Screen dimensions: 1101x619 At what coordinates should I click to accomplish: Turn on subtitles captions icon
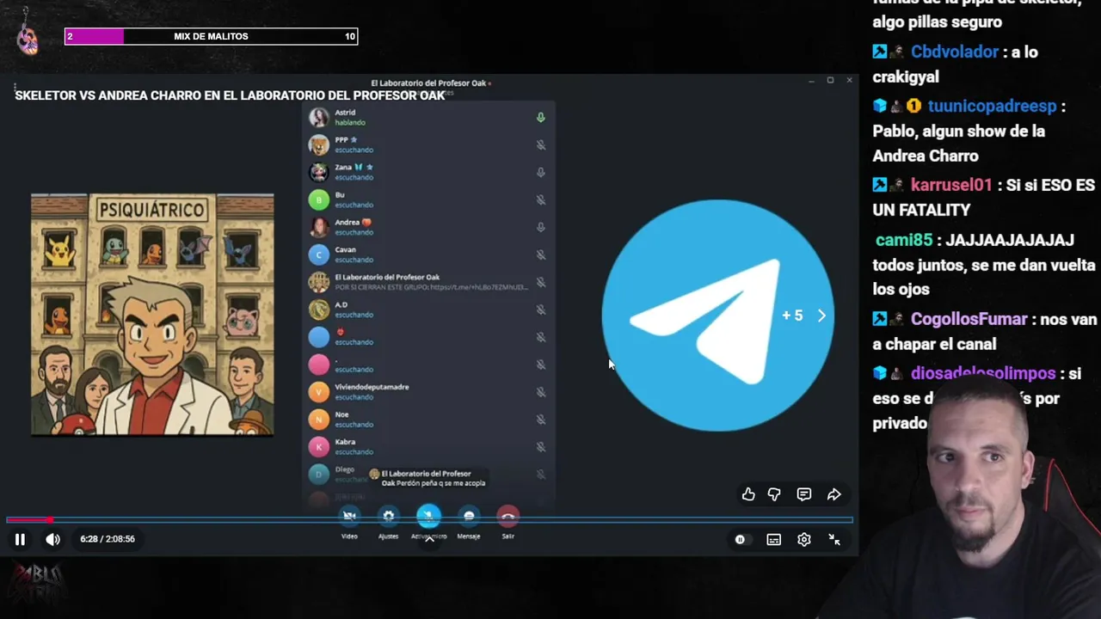click(773, 539)
